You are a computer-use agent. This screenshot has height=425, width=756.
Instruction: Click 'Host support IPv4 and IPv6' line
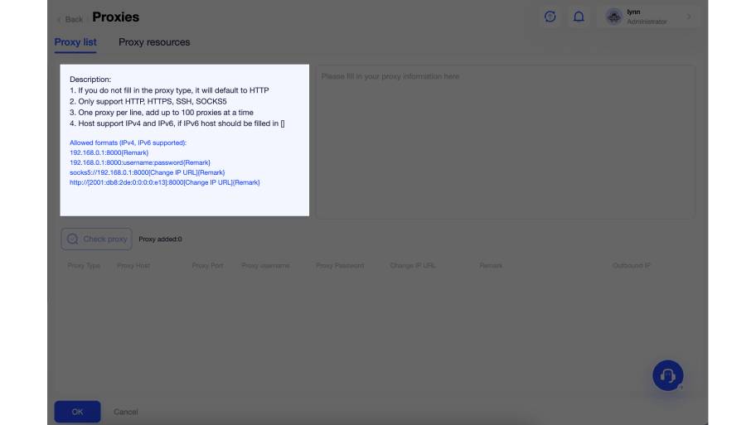tap(177, 123)
